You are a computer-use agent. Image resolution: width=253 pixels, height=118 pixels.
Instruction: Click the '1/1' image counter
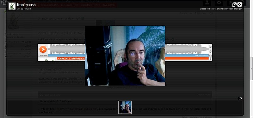240,98
